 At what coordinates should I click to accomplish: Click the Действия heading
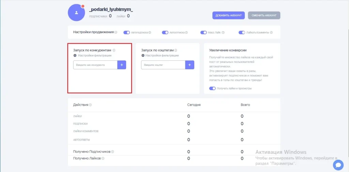coord(81,105)
